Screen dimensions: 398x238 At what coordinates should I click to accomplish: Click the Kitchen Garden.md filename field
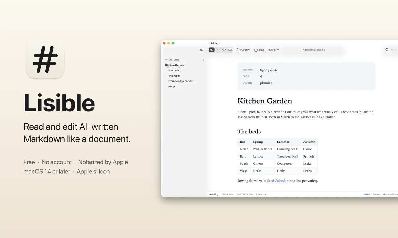(x=314, y=50)
